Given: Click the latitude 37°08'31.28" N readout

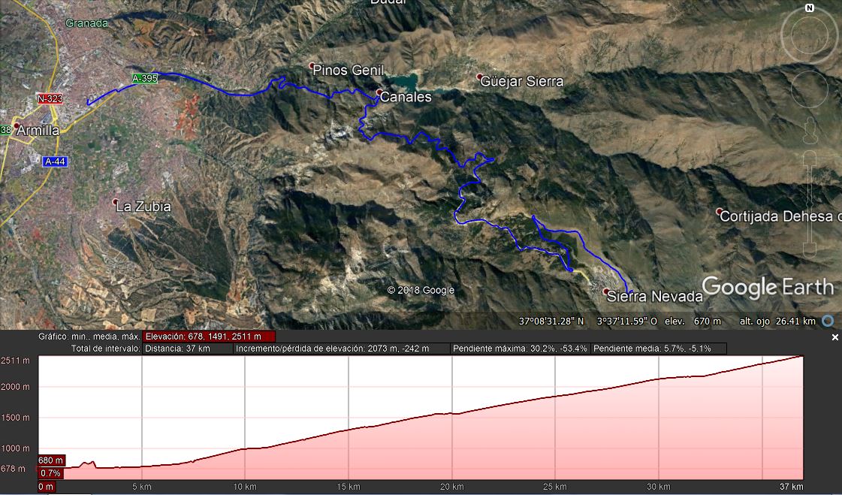Looking at the screenshot, I should pyautogui.click(x=551, y=321).
